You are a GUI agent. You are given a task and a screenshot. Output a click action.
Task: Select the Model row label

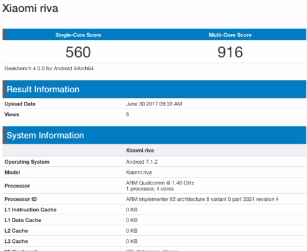[13, 173]
